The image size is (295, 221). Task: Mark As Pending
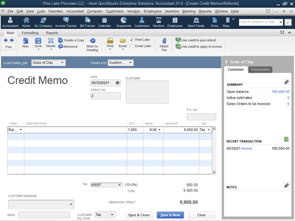tap(92, 45)
